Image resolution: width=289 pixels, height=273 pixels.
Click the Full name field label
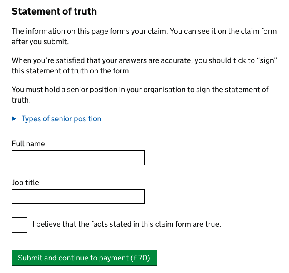(28, 144)
